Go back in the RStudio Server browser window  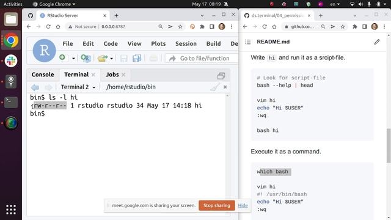click(29, 27)
